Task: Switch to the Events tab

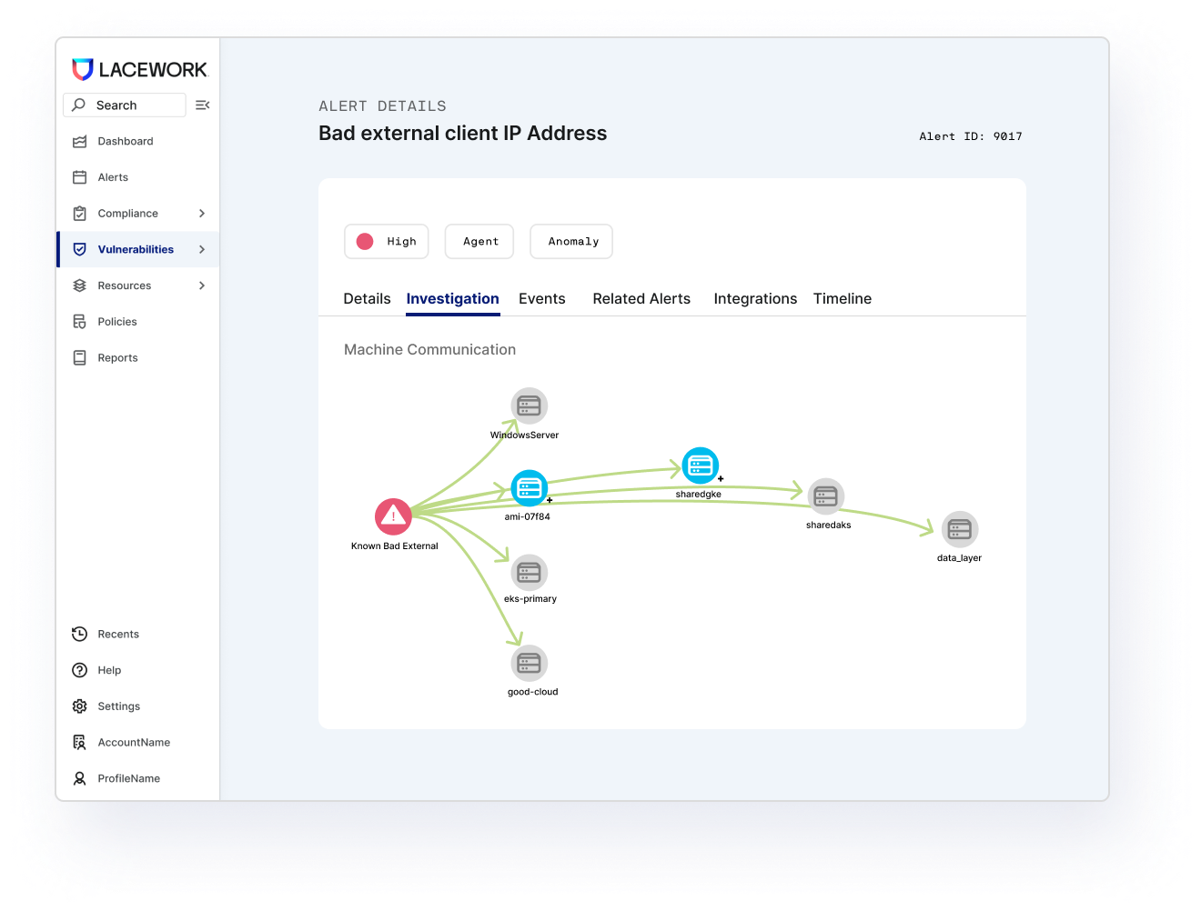Action: [x=541, y=299]
